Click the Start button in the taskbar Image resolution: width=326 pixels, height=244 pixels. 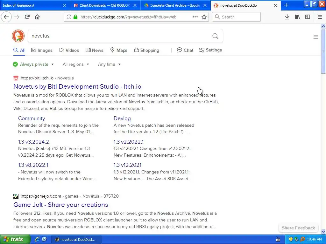[x=15, y=239]
